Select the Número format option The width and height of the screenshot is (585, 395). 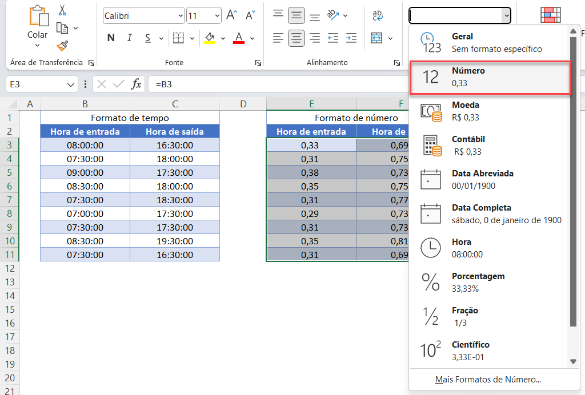[x=490, y=77]
